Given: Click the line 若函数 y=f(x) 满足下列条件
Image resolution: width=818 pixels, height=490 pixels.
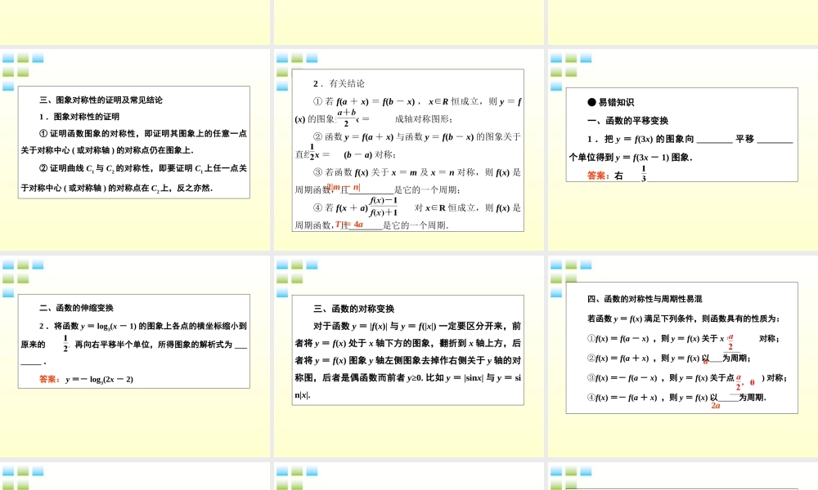Looking at the screenshot, I should (683, 318).
